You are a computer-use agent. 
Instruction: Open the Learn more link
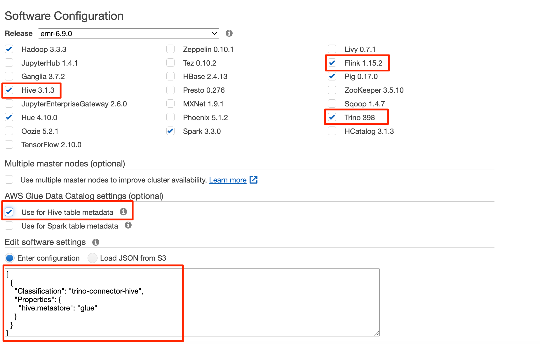pos(228,180)
